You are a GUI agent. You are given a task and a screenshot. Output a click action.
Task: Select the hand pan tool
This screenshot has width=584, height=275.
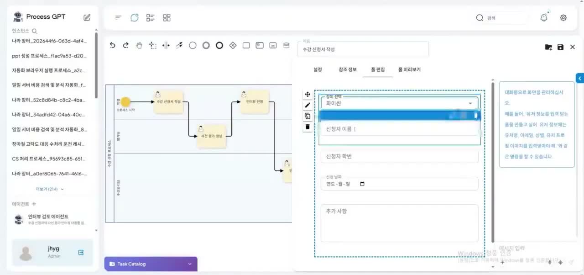[139, 45]
